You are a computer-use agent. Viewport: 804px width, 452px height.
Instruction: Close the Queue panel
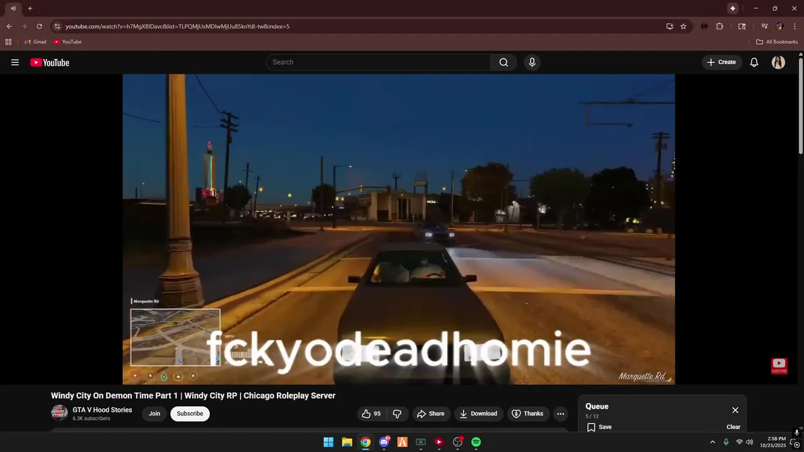point(735,410)
